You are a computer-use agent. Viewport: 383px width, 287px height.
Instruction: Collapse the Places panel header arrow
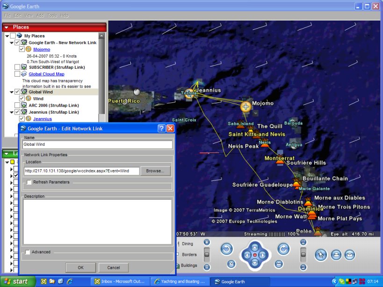point(7,27)
